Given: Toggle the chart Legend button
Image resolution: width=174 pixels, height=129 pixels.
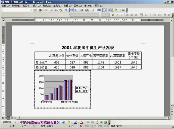Looking at the screenshot, I should [x=104, y=10].
